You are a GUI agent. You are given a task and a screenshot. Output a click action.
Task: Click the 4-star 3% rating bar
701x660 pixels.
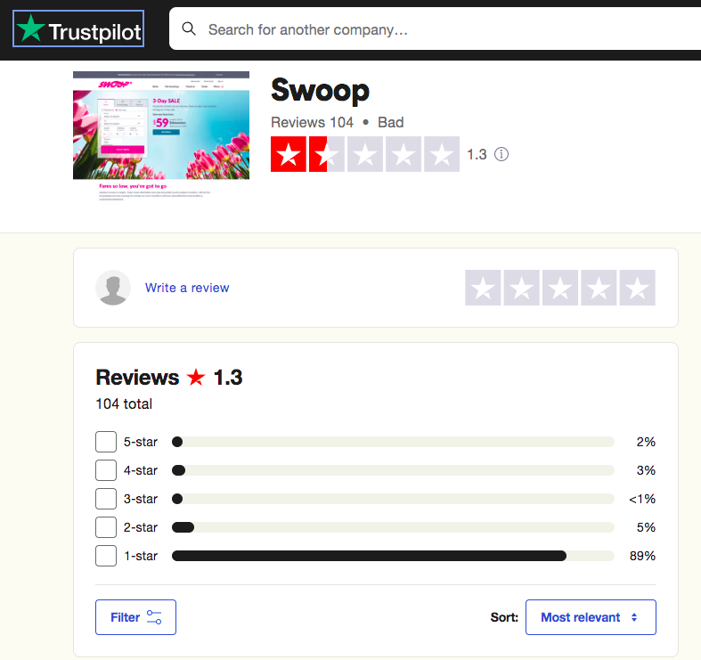pos(393,470)
